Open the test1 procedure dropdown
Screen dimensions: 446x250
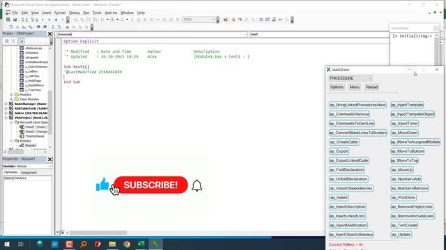pos(319,34)
